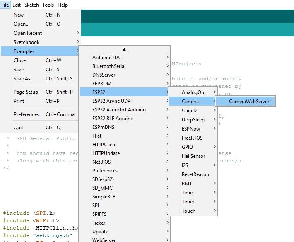Image resolution: width=294 pixels, height=242 pixels.
Task: Choose Close in the File menu
Action: coord(40,60)
